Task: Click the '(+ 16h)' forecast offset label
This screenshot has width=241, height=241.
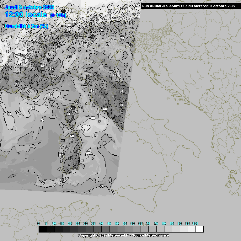Action: [58, 15]
